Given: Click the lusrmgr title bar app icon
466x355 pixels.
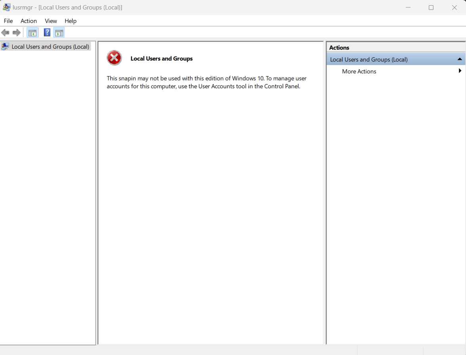Looking at the screenshot, I should click(x=6, y=7).
